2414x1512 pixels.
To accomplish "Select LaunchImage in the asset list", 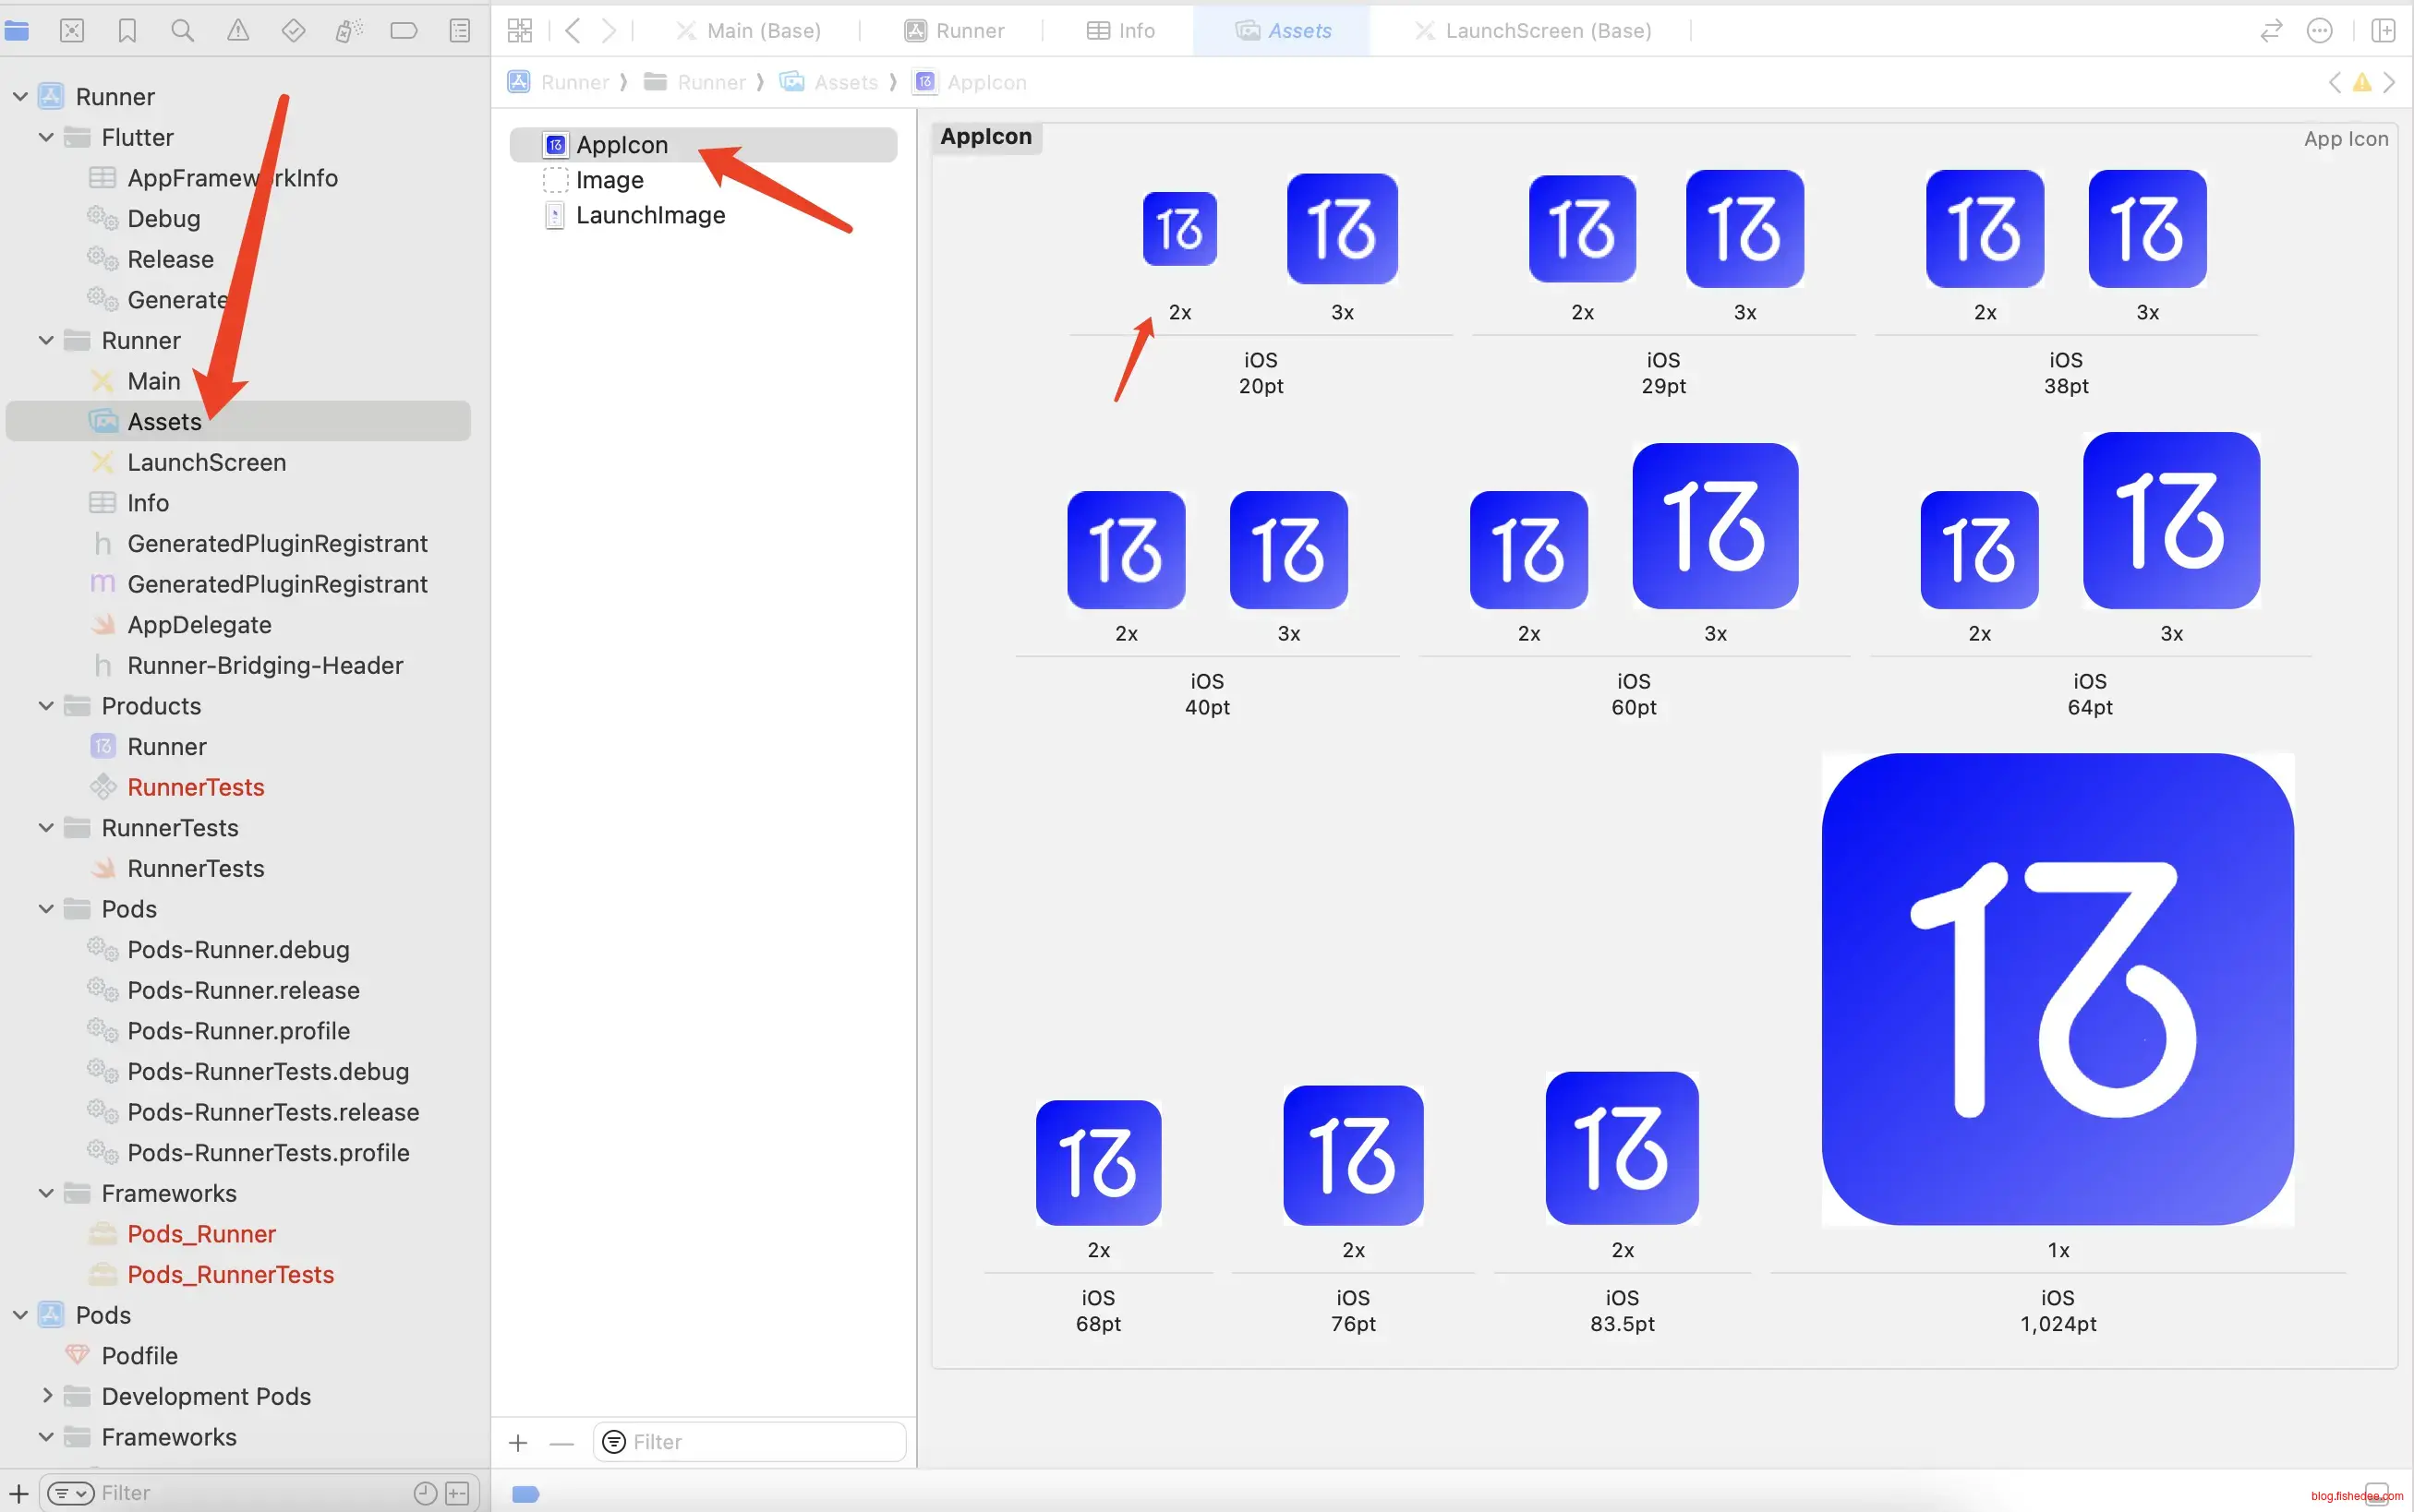I will [x=650, y=215].
